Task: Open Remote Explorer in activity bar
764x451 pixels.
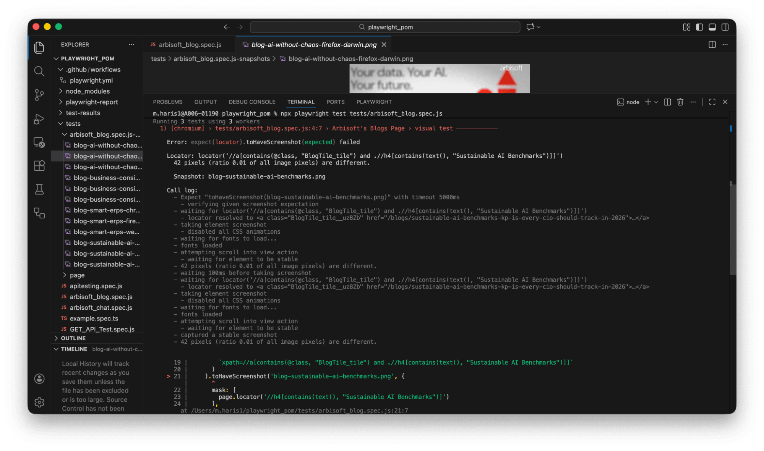Action: 39,142
